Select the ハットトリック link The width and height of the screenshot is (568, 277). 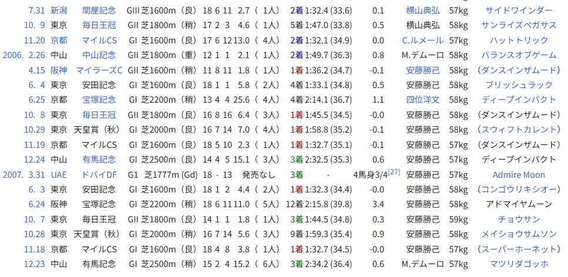[519, 40]
